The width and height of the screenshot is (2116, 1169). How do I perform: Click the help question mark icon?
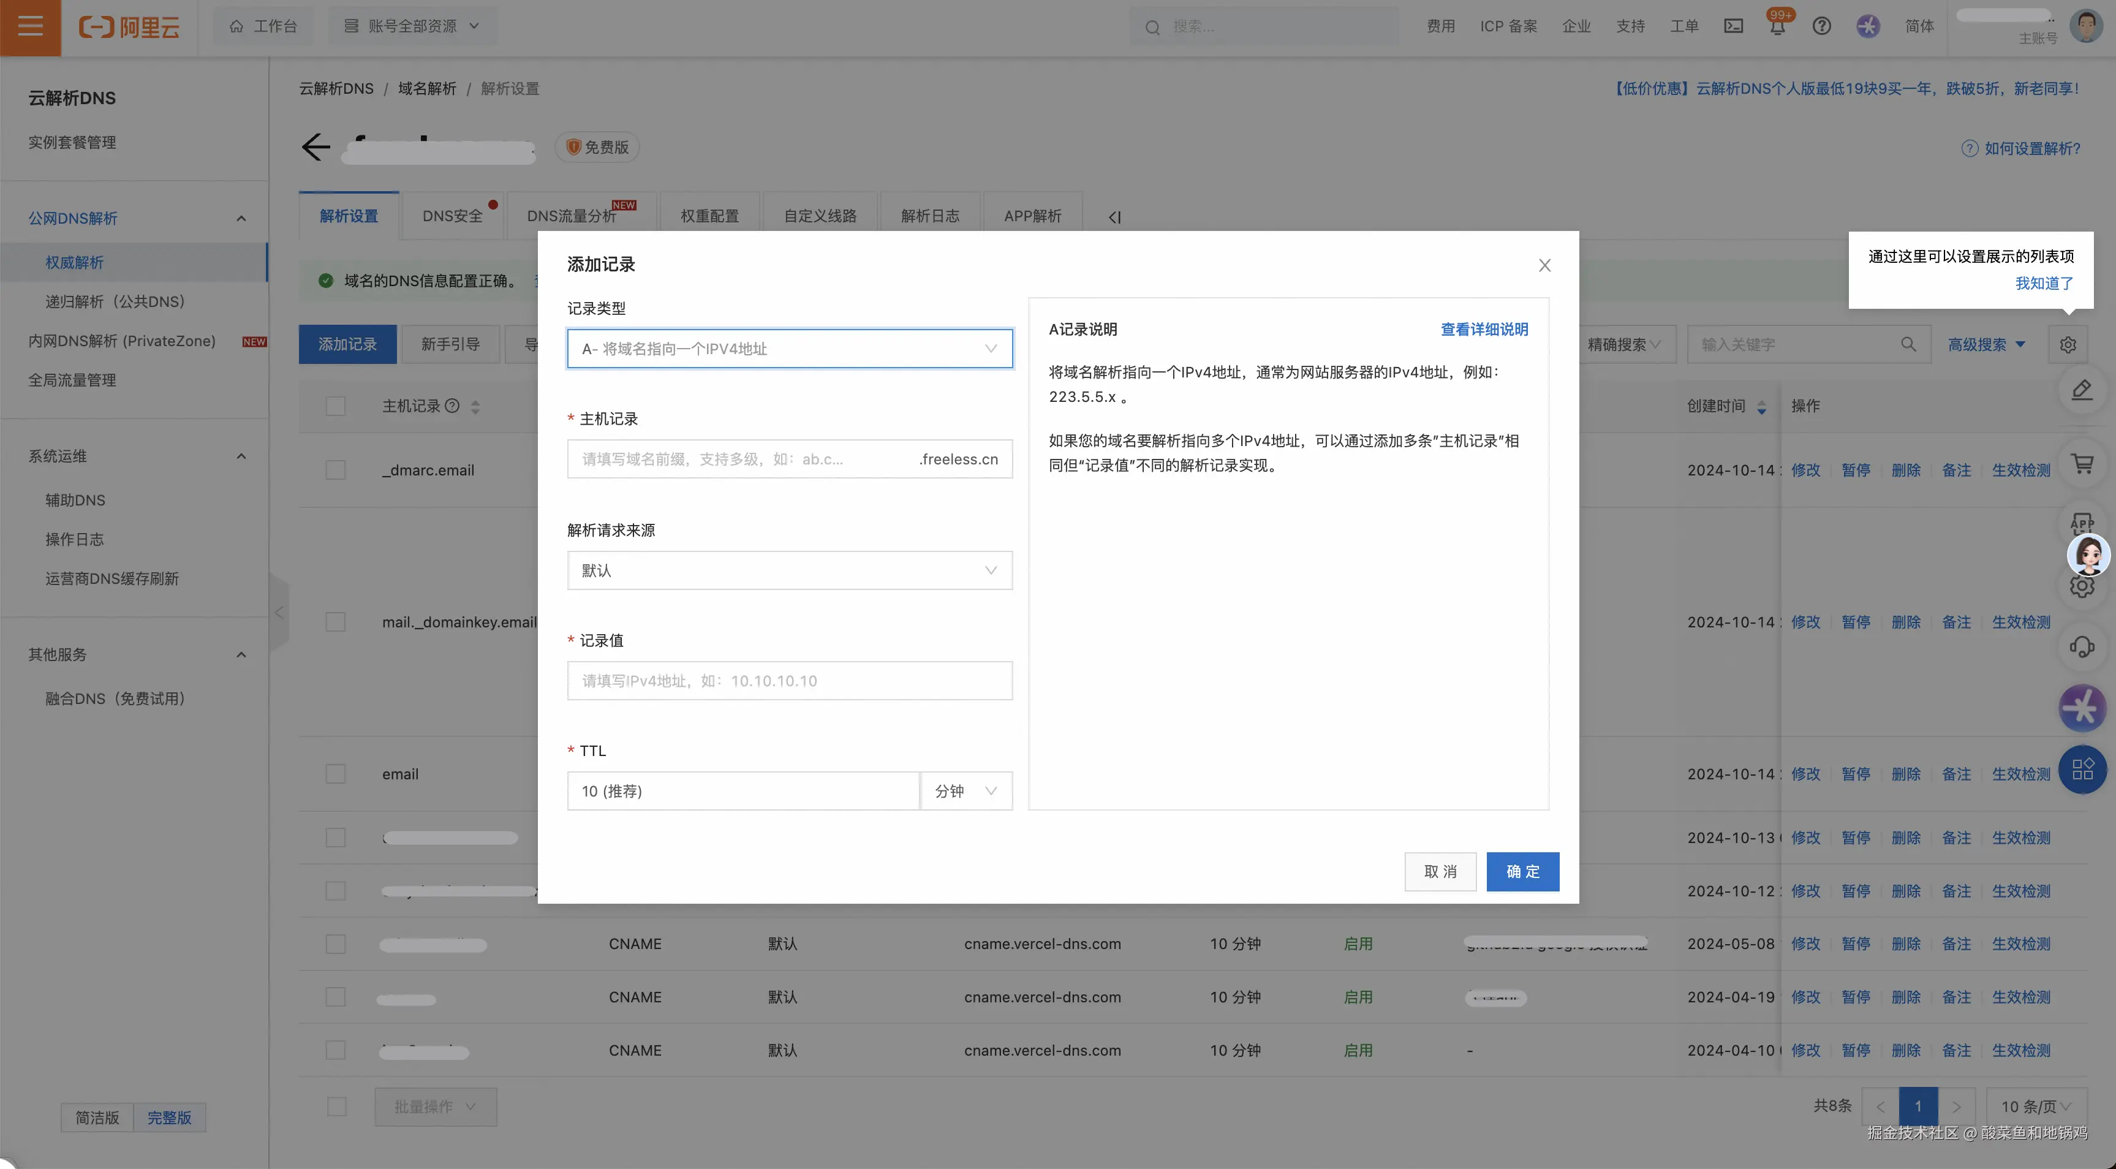[x=1822, y=26]
